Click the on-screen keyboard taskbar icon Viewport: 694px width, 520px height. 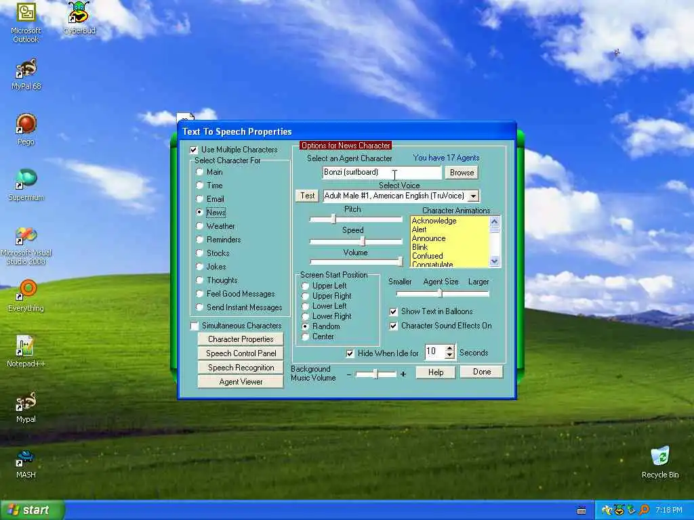(582, 511)
